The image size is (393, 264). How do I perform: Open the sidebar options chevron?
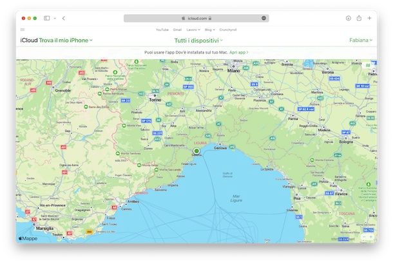point(55,18)
